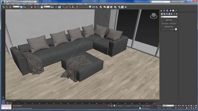198x111 pixels.
Task: Click Add Time Tag
Action: coord(145,108)
